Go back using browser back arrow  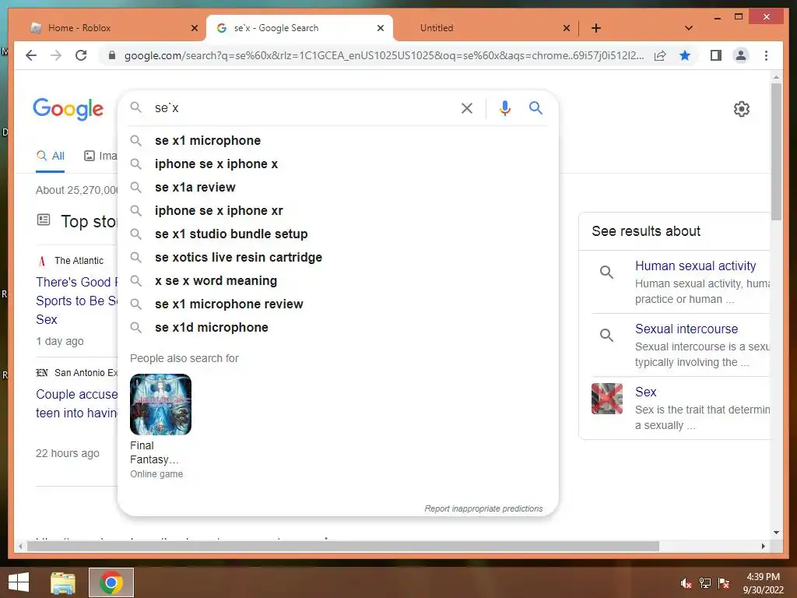(x=31, y=55)
